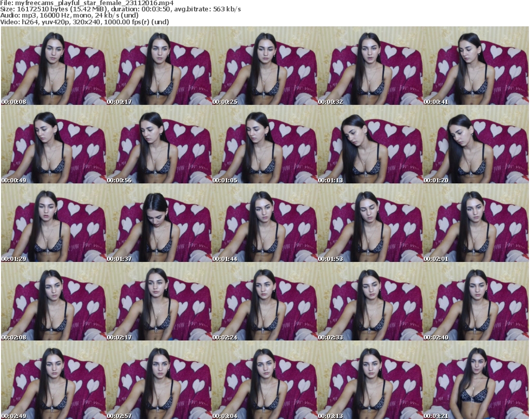
Task: Open the frame stamped 00:01:13
Action: click(x=370, y=144)
